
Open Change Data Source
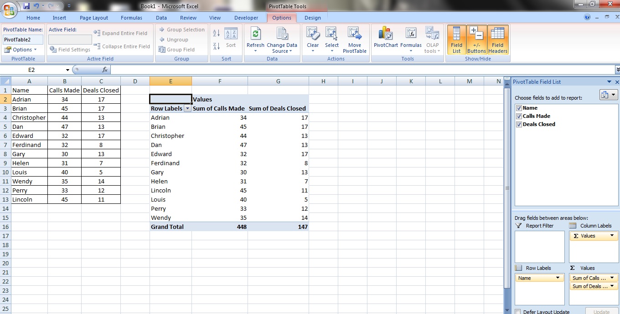[x=282, y=39]
